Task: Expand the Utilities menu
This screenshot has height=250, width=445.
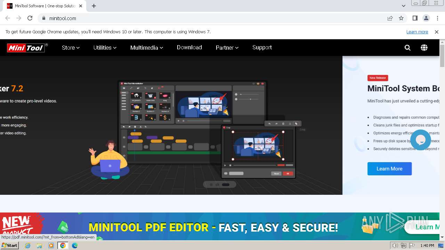Action: point(105,48)
